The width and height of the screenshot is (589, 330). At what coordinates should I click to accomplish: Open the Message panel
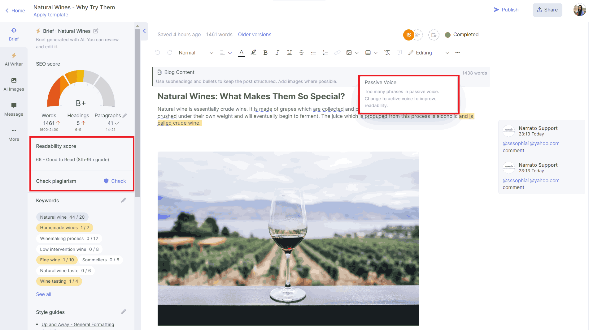[x=14, y=109]
